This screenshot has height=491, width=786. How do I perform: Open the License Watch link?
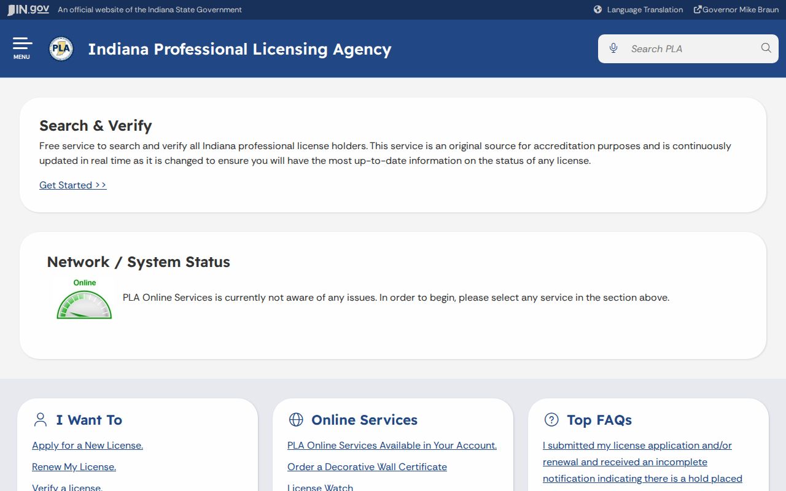click(x=320, y=487)
